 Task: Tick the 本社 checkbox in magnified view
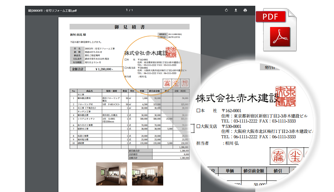tap(198, 111)
